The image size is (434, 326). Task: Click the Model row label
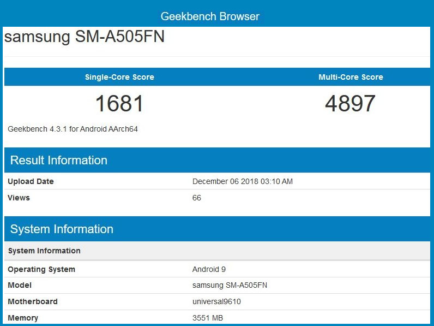click(20, 285)
